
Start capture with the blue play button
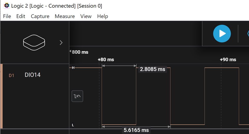(222, 33)
